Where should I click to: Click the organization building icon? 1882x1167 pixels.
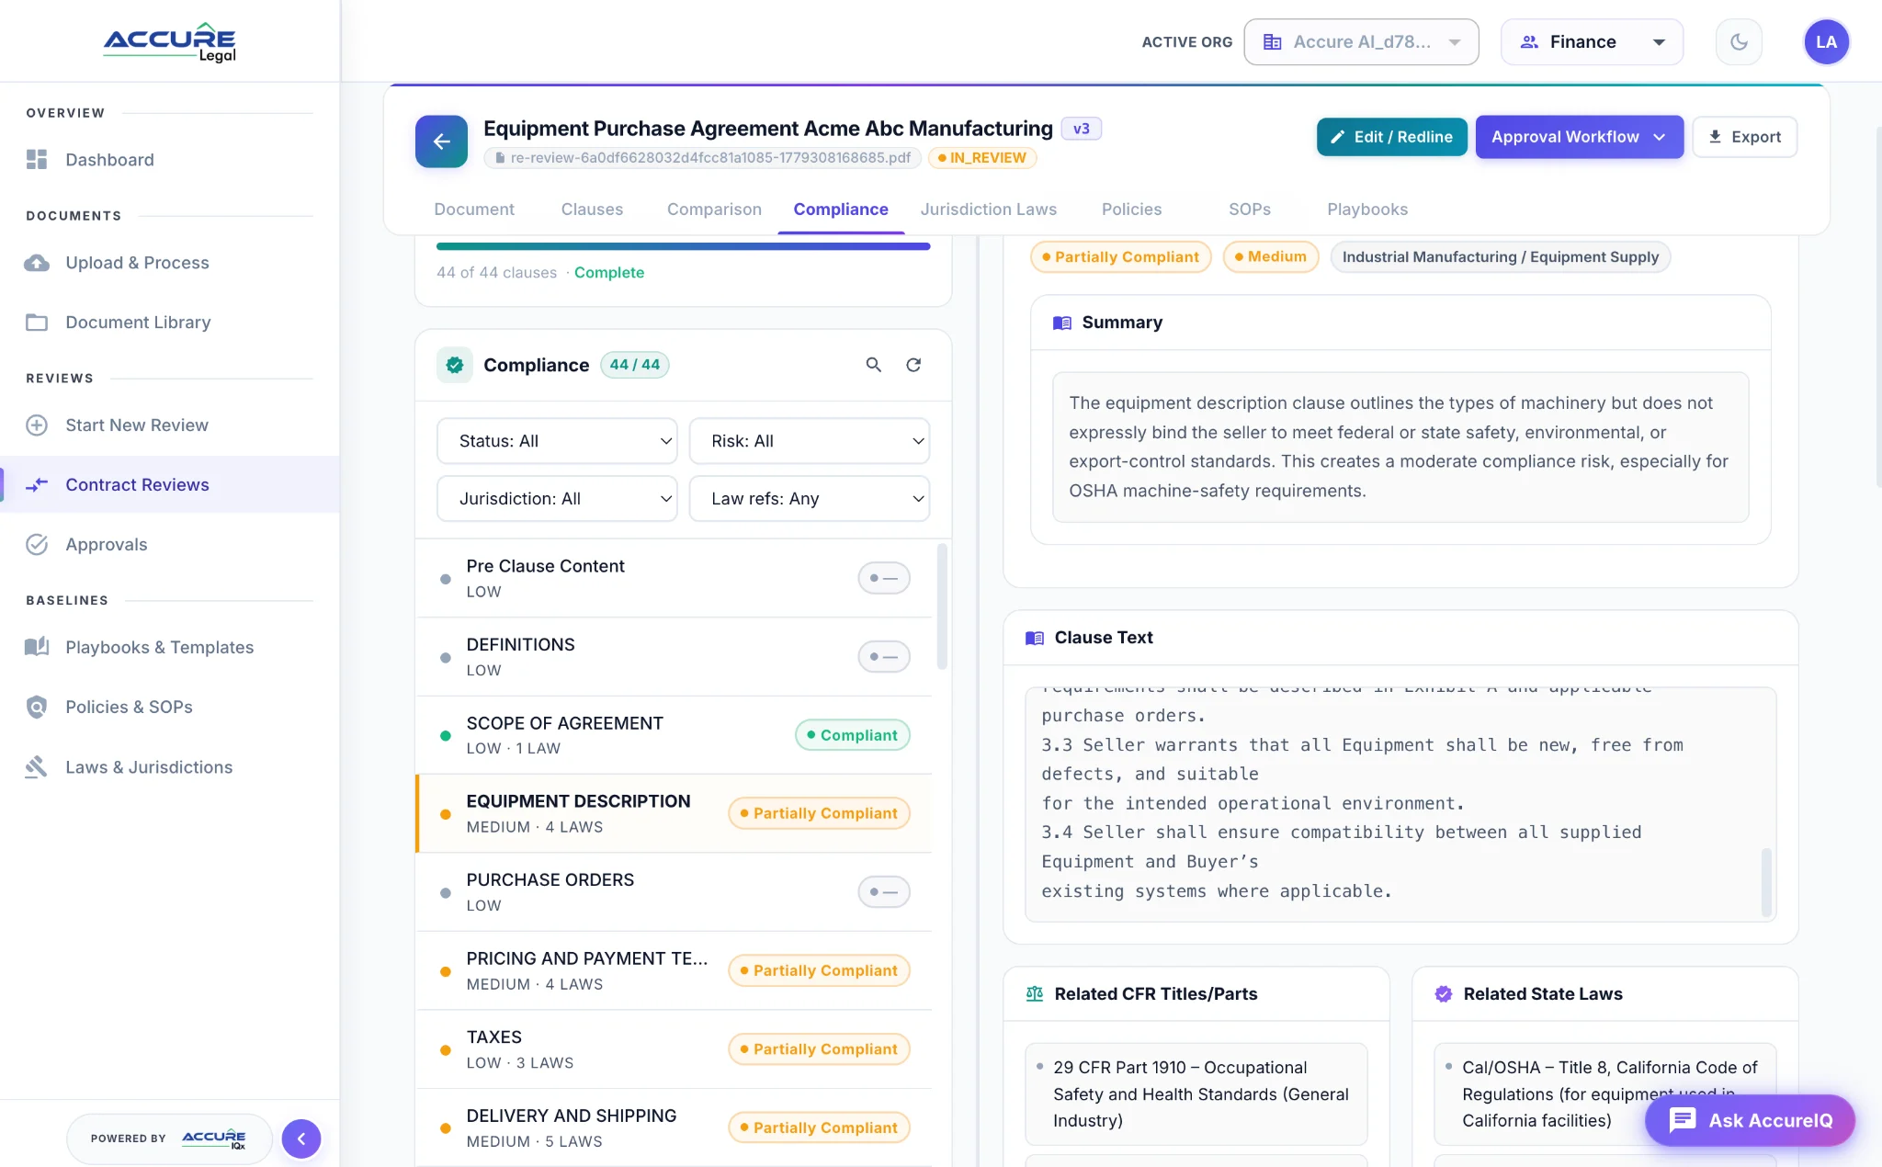point(1273,42)
